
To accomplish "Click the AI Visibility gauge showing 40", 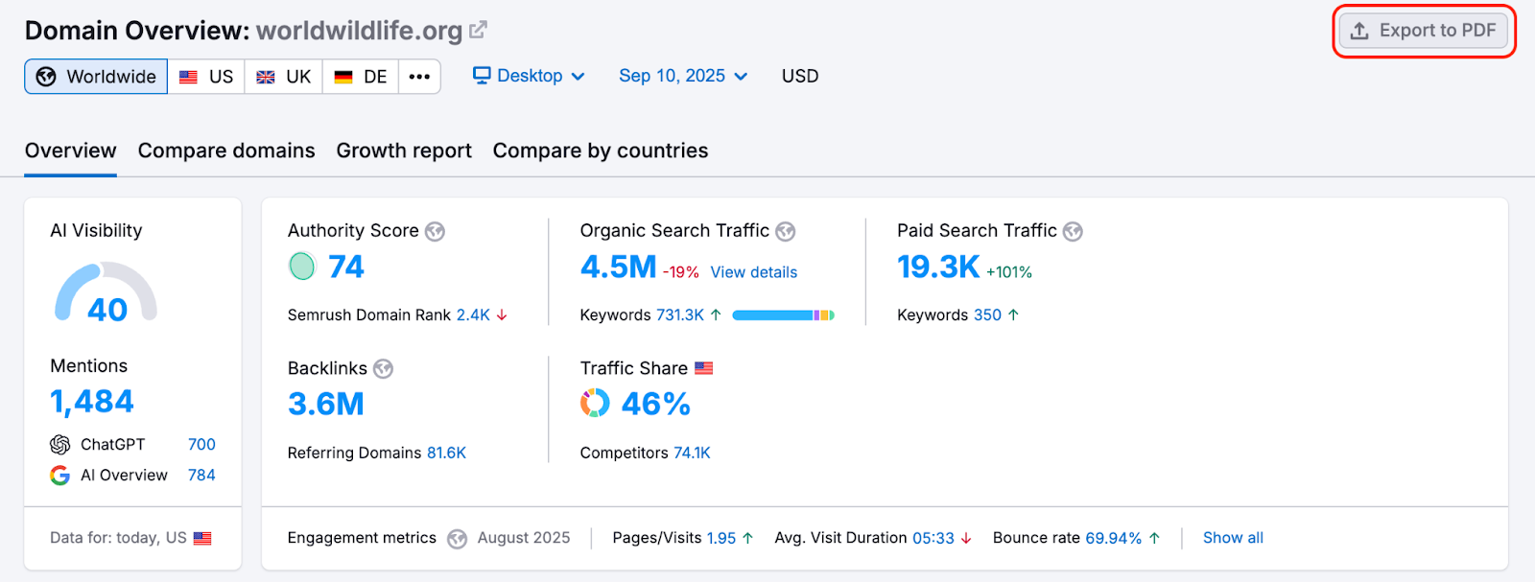I will [x=106, y=294].
